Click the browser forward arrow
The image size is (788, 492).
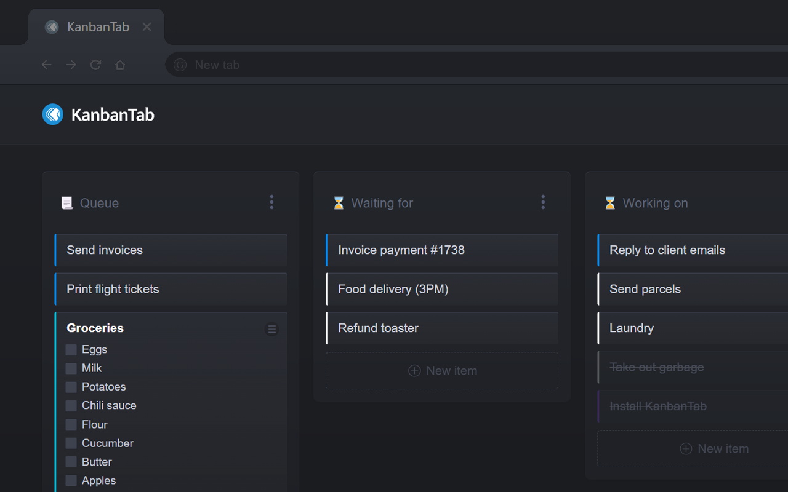pos(71,65)
